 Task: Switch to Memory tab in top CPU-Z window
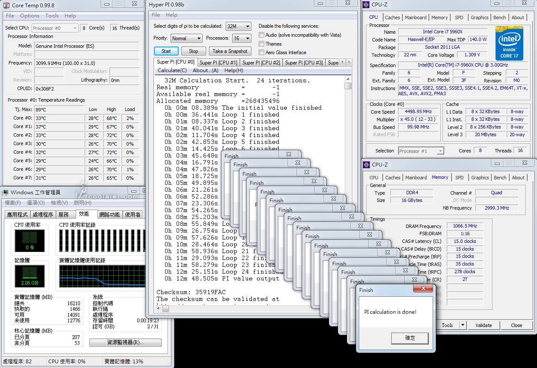(440, 18)
